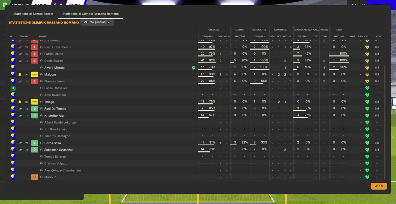Image resolution: width=396 pixels, height=204 pixels.
Task: Open the Info generali view dropdown
Action: [97, 22]
